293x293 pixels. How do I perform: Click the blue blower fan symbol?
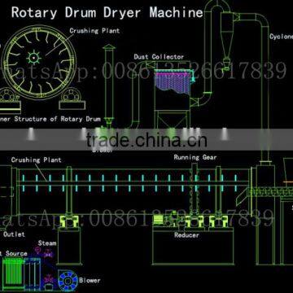tap(68, 280)
